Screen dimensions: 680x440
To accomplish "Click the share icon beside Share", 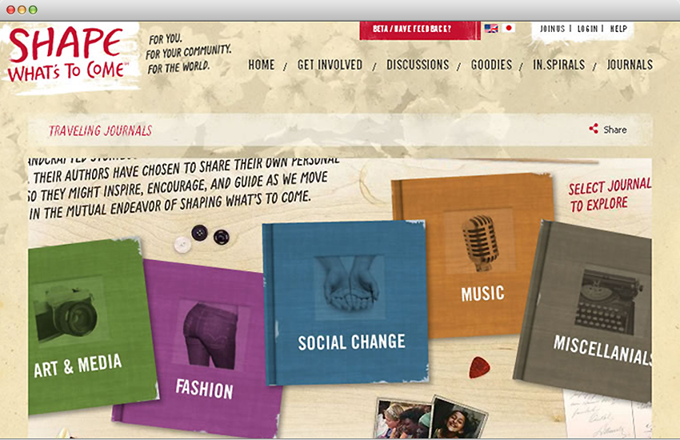I will click(594, 128).
